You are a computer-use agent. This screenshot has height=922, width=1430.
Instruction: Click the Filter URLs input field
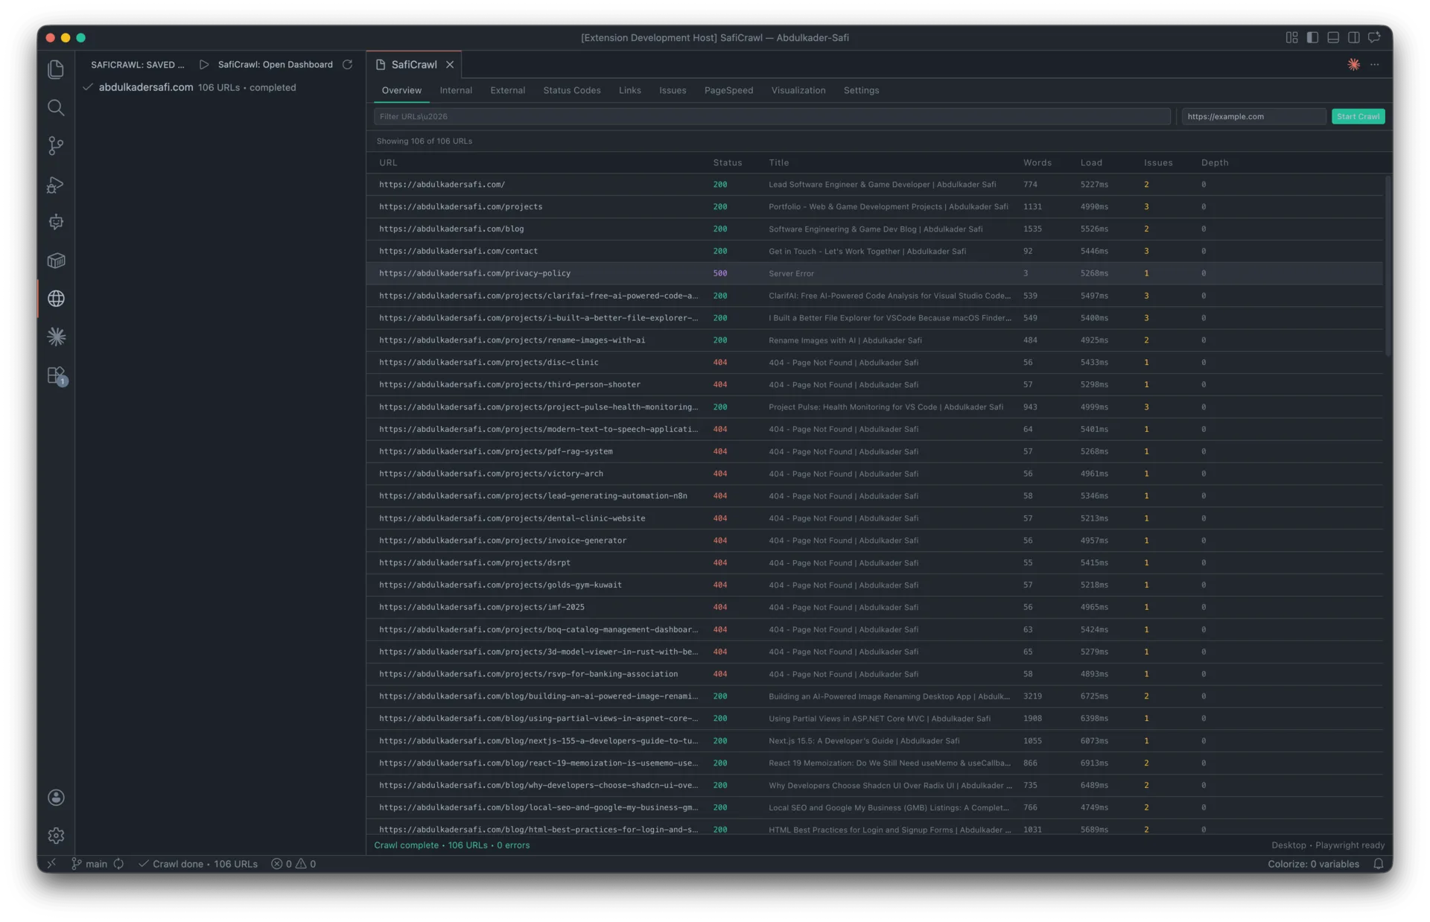pyautogui.click(x=772, y=116)
